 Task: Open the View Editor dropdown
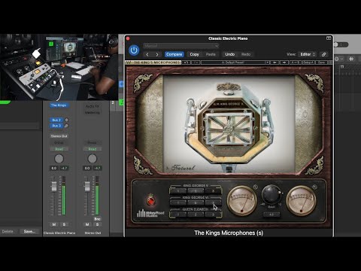point(308,54)
